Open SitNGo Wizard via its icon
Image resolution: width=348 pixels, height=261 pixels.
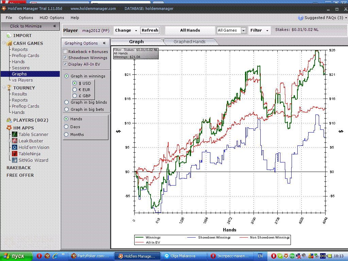click(15, 160)
